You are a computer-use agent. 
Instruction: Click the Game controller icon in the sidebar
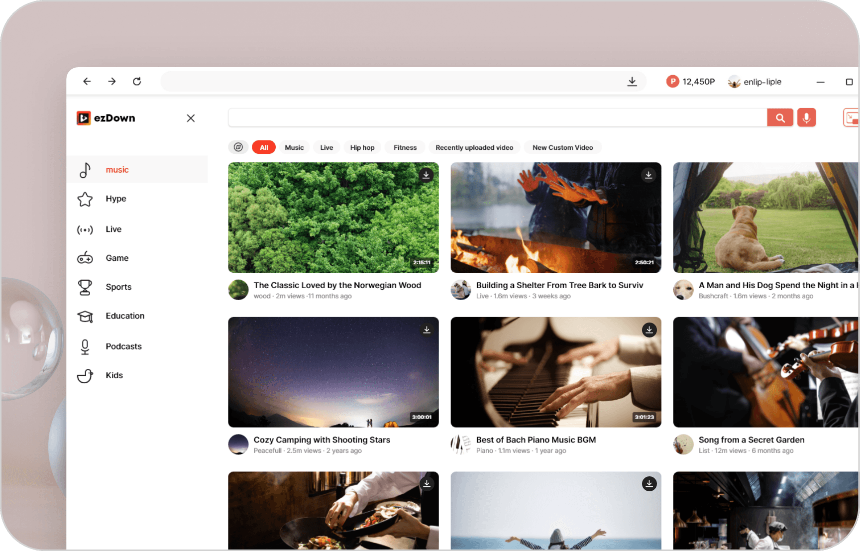click(85, 258)
